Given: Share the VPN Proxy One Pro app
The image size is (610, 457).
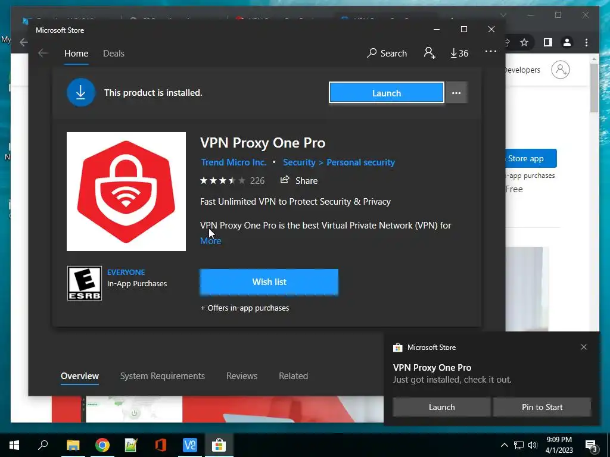Looking at the screenshot, I should [299, 180].
